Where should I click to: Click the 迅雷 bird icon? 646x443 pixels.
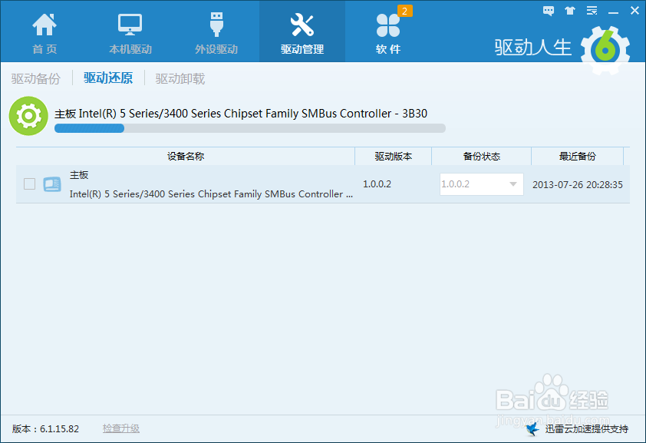click(x=532, y=429)
